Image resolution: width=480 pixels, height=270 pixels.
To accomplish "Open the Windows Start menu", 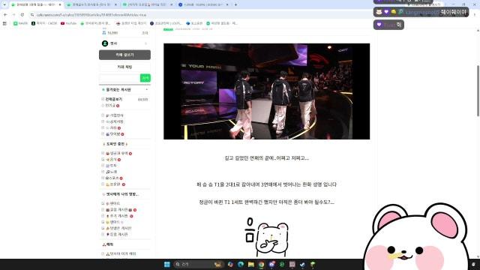I will (166, 265).
